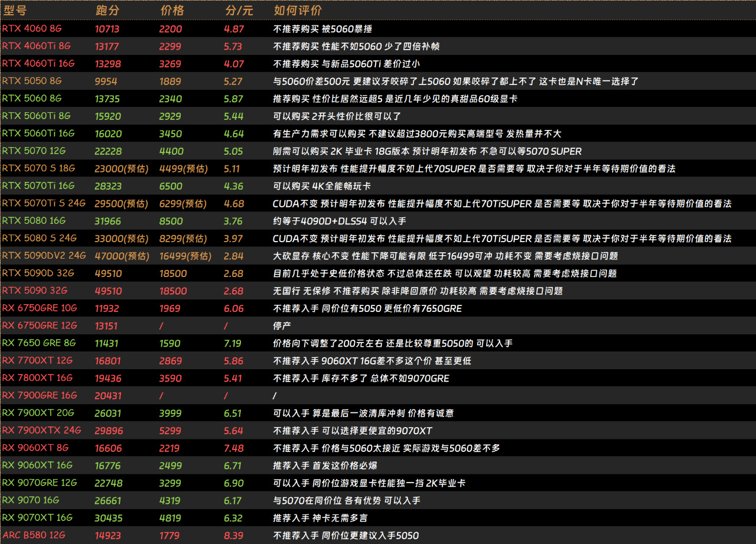This screenshot has height=544, width=756.
Task: Click the score 49510 in RTX 5090D row
Action: [108, 273]
